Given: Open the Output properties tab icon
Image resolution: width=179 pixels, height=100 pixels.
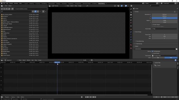Looking at the screenshot, I should coord(131,15).
